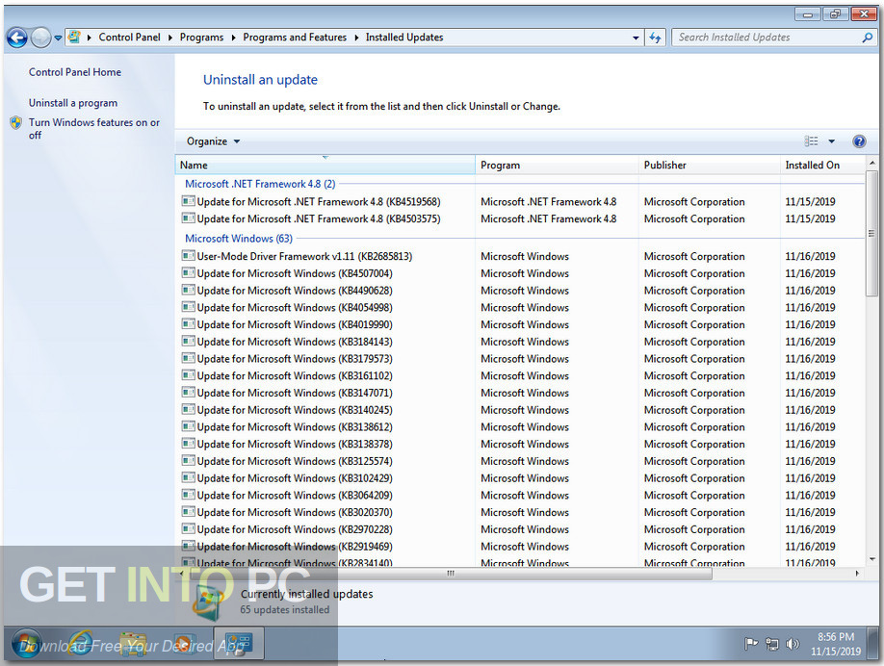This screenshot has width=884, height=666.
Task: Refresh the Installed Updates list
Action: tap(655, 38)
